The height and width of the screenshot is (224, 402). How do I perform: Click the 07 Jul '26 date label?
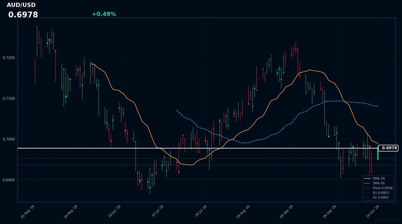tap(157, 212)
